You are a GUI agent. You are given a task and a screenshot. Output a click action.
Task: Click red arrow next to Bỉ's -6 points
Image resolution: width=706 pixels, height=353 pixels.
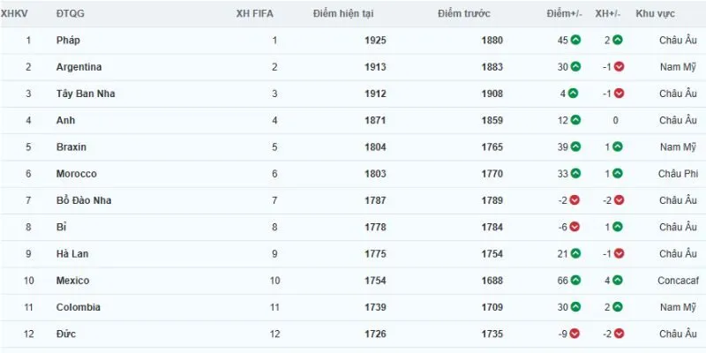coord(575,227)
